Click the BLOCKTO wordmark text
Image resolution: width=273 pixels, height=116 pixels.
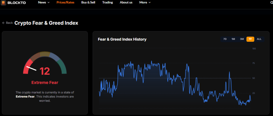point(17,3)
